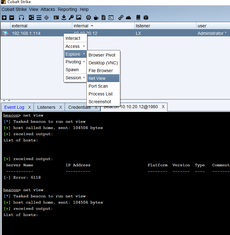Select Desktop (VNC) in Explore submenu

click(x=103, y=63)
